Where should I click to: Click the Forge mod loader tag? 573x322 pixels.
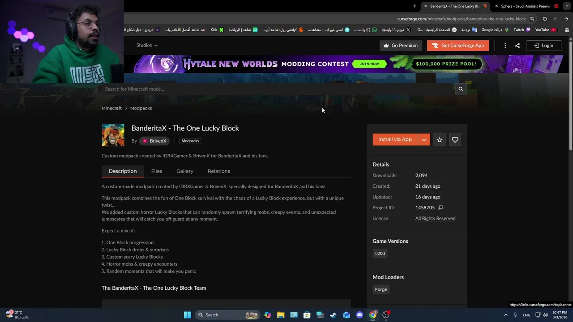(381, 290)
